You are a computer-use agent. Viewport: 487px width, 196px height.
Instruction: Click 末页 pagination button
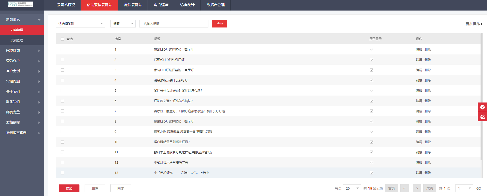pyautogui.click(x=430, y=188)
